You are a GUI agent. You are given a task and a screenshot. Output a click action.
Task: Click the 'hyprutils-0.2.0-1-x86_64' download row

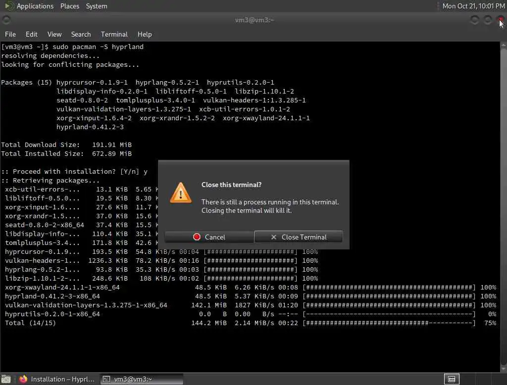point(250,314)
